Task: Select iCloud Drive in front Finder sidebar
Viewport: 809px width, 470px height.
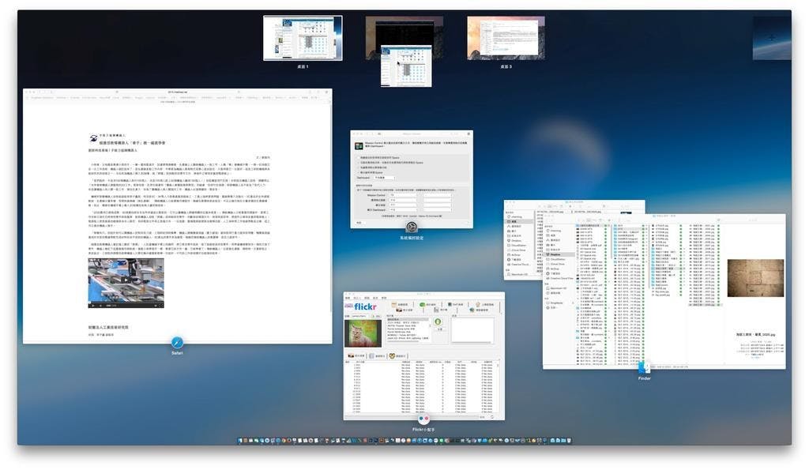Action: click(x=558, y=264)
